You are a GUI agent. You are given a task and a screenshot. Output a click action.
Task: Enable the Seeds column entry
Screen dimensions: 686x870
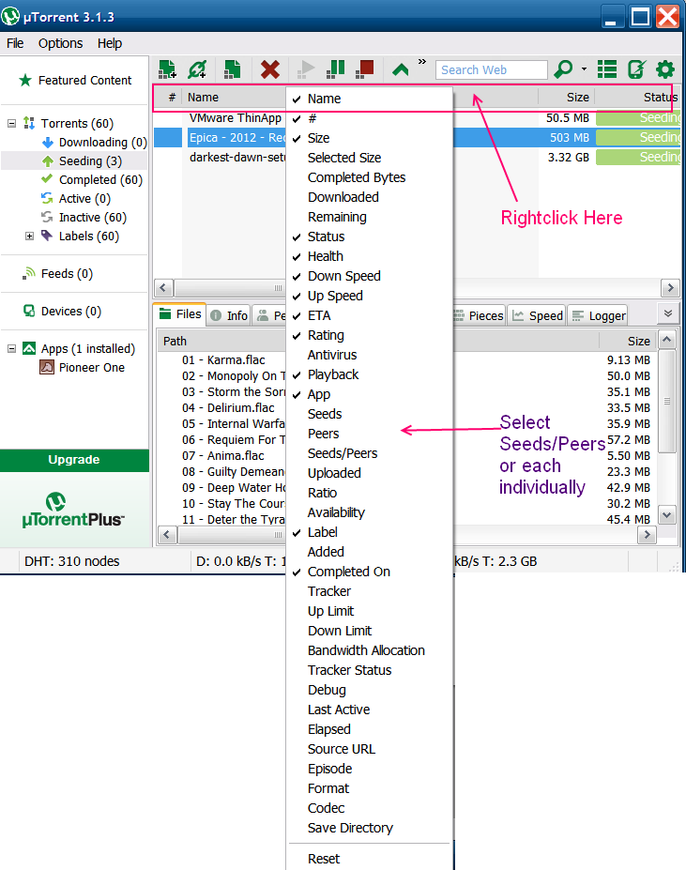(370, 414)
